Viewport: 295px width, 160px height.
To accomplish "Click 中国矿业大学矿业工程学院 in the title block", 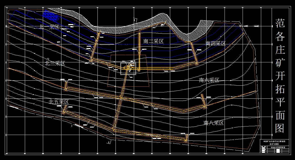I will [x=274, y=141].
